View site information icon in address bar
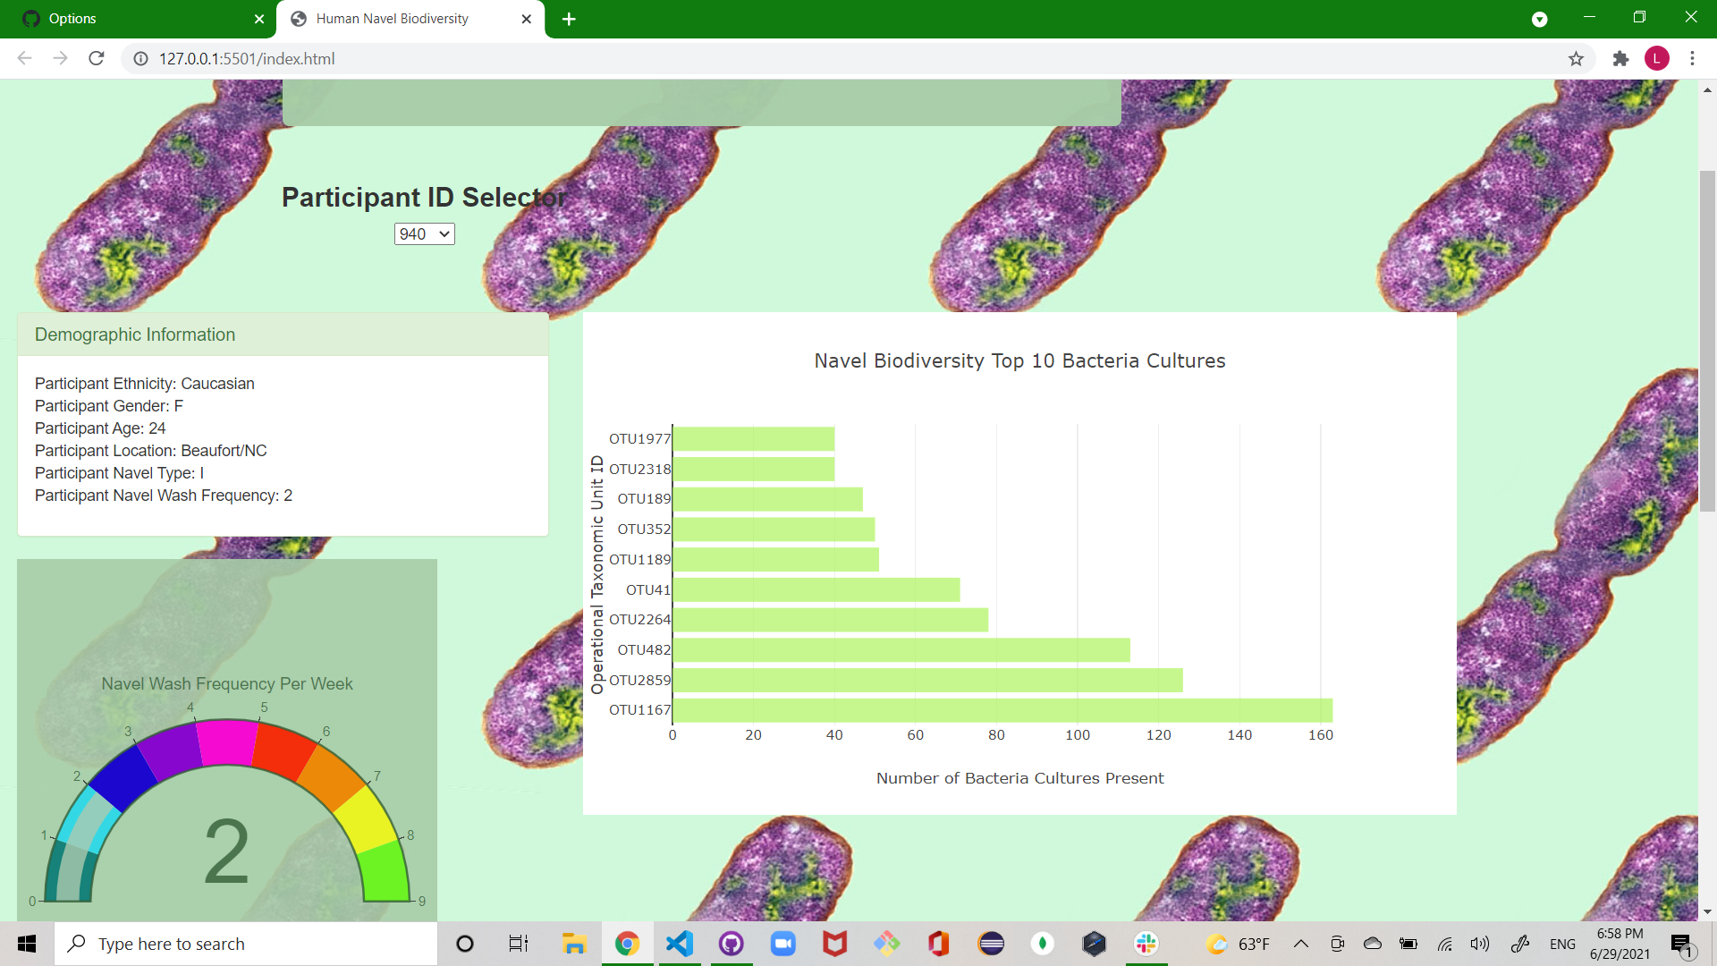1717x966 pixels. click(140, 58)
